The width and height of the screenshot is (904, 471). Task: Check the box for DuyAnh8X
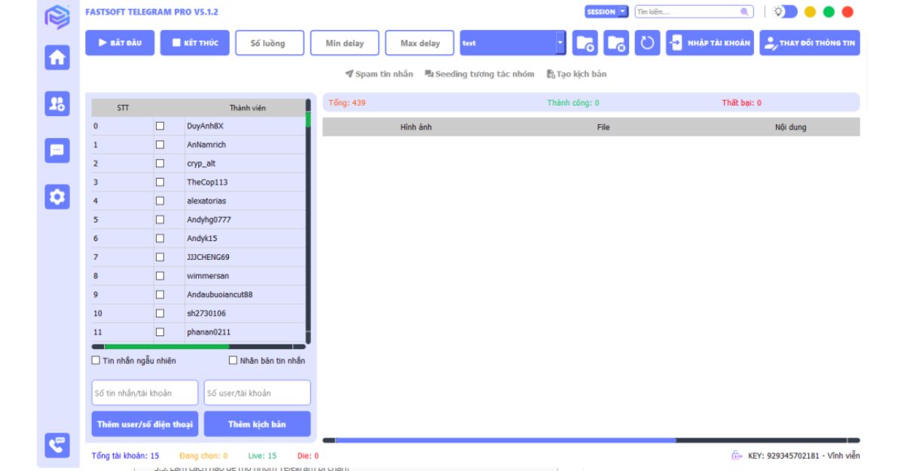click(x=160, y=126)
